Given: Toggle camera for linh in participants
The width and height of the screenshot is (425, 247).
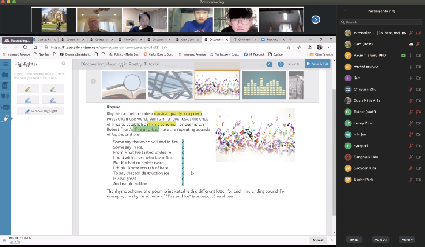Looking at the screenshot, I should pos(419,78).
